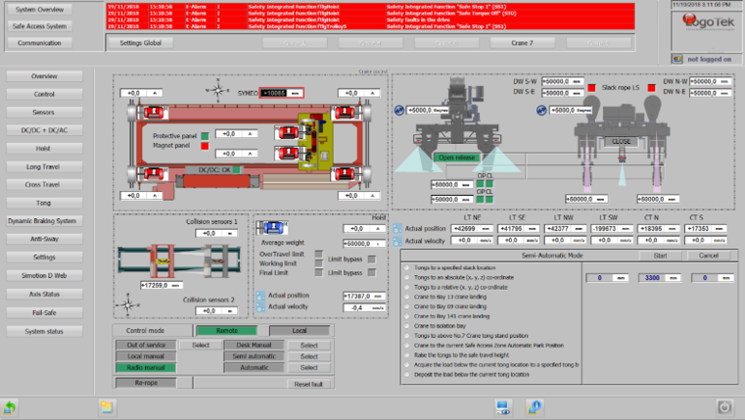
Task: Select Raise the tongs to safe travel height
Action: tap(405, 354)
